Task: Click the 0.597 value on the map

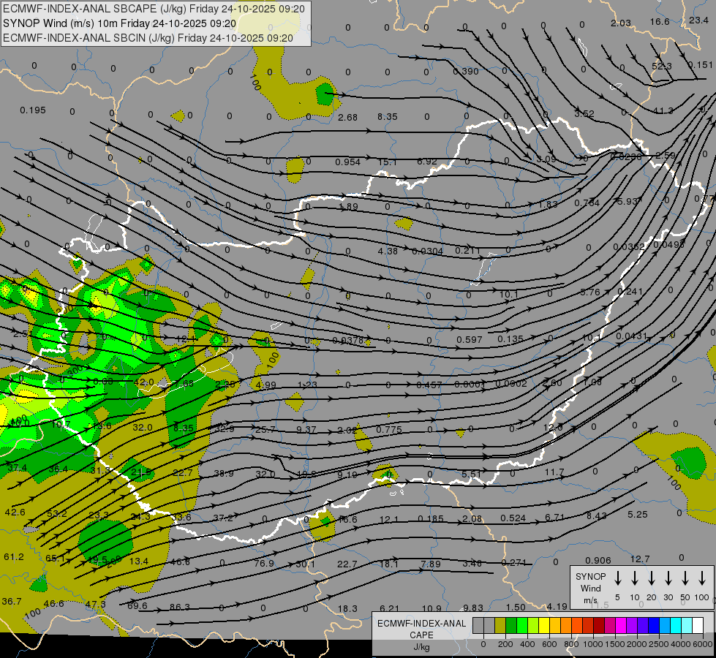Action: [x=470, y=340]
